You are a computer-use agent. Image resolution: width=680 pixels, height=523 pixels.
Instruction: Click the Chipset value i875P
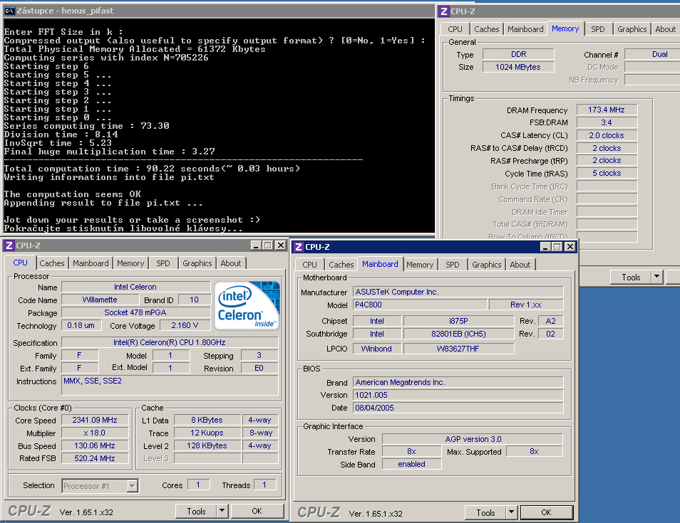click(x=458, y=321)
